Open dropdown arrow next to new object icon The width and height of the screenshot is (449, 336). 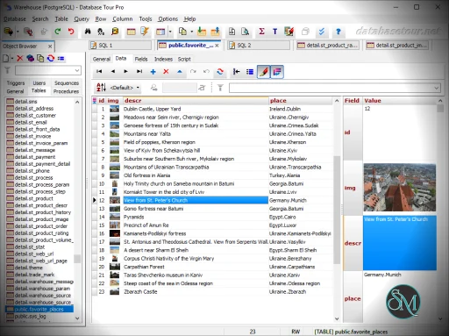coord(12,59)
